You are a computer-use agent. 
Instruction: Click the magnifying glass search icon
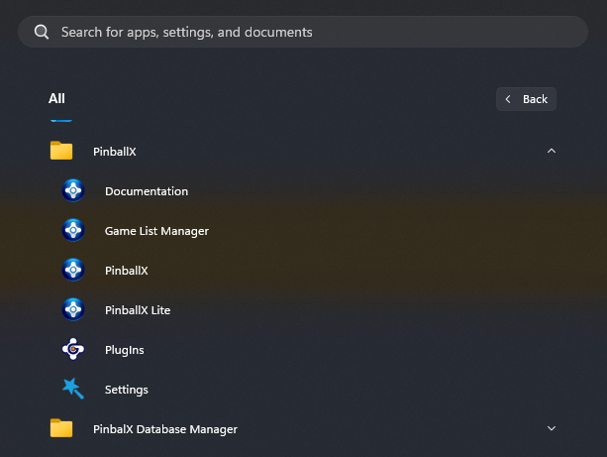[42, 32]
